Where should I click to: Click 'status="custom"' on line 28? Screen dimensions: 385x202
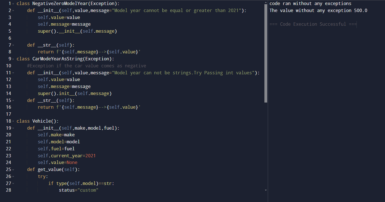pos(79,190)
